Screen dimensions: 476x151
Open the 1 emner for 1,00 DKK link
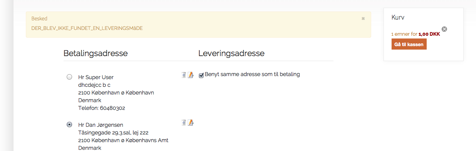[x=415, y=34]
